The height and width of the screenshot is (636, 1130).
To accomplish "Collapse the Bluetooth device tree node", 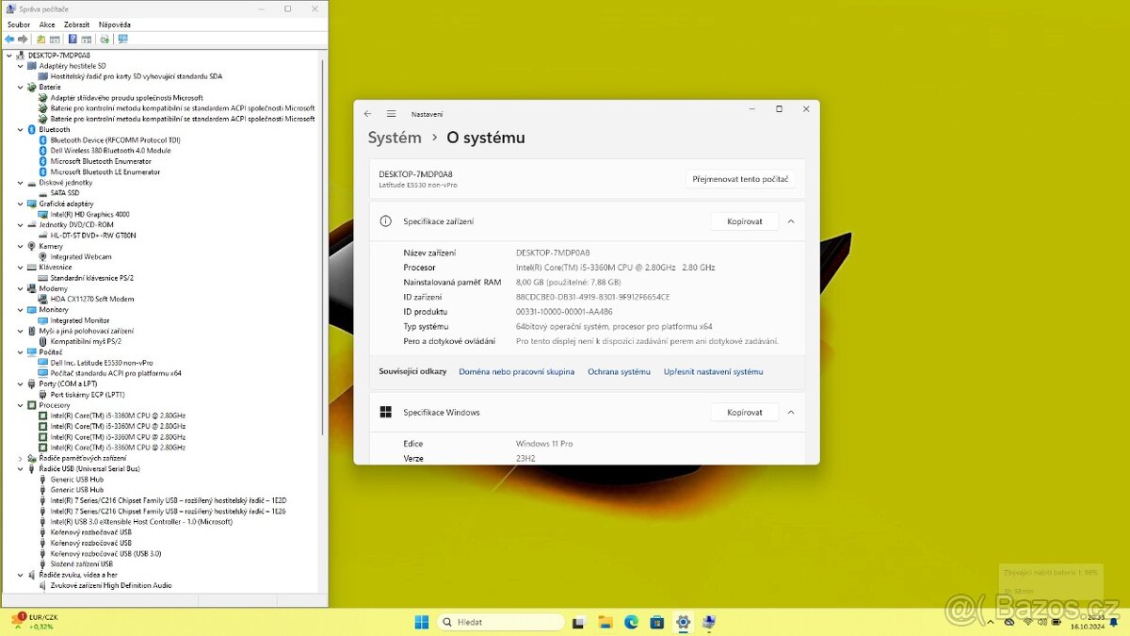I will pos(21,129).
